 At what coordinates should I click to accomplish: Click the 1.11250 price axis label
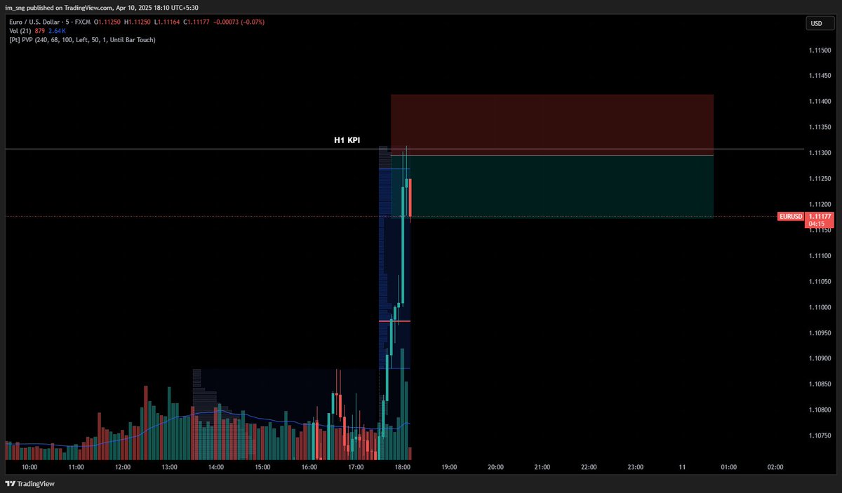coord(820,179)
